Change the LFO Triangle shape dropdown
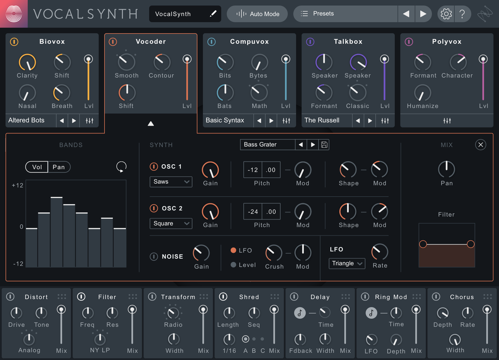This screenshot has height=360, width=499. (347, 263)
